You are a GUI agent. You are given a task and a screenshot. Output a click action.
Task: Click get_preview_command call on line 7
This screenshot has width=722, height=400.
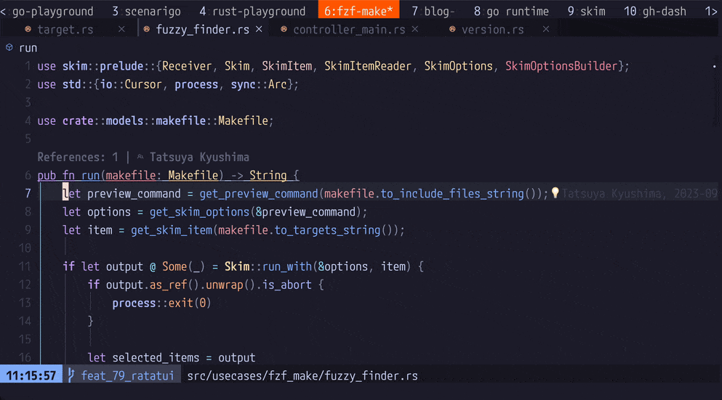click(258, 194)
